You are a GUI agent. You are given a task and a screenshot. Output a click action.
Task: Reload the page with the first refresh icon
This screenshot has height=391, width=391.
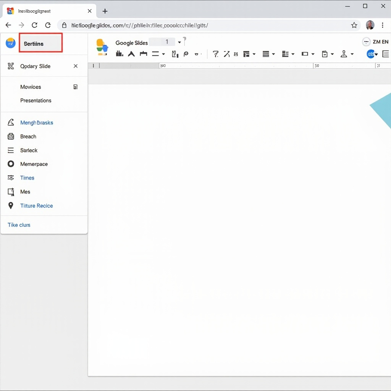34,25
